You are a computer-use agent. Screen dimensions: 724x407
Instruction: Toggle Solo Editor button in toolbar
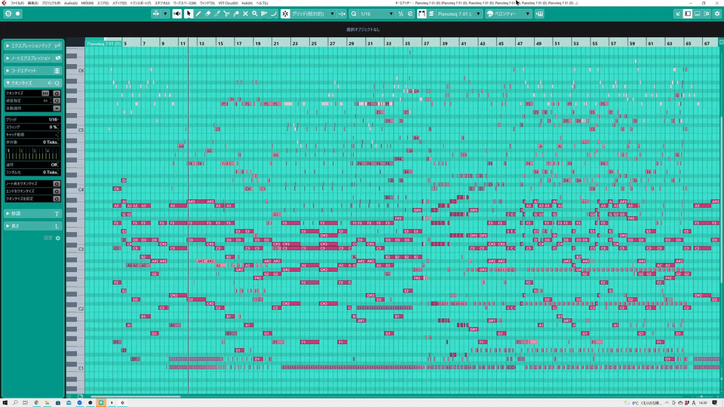[x=8, y=14]
